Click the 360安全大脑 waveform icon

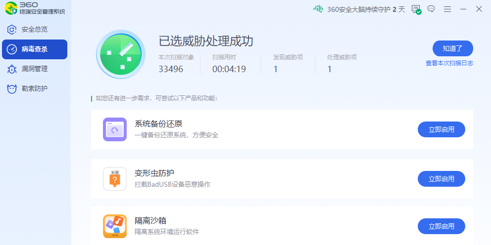318,9
